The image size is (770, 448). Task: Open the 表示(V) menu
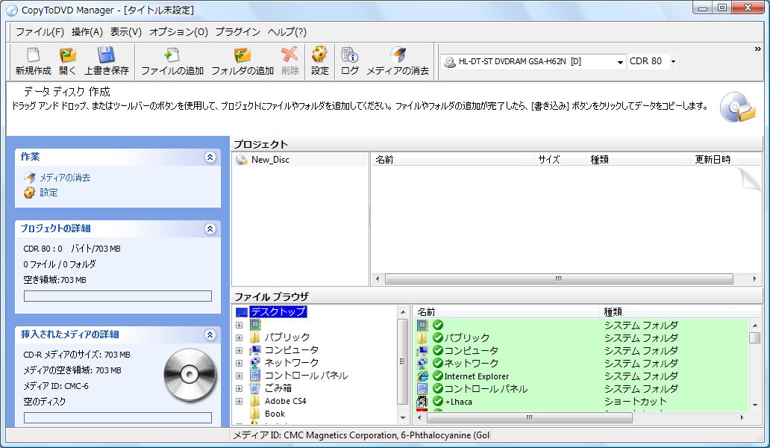(125, 32)
